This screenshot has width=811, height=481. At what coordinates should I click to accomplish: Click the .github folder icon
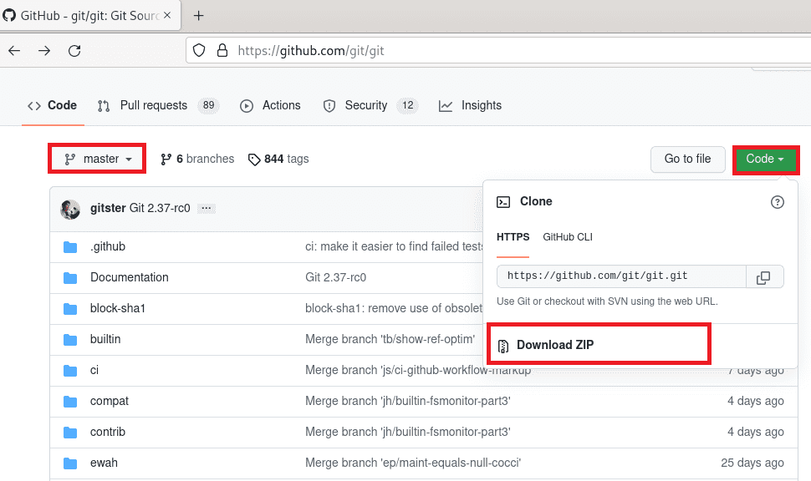pos(69,246)
